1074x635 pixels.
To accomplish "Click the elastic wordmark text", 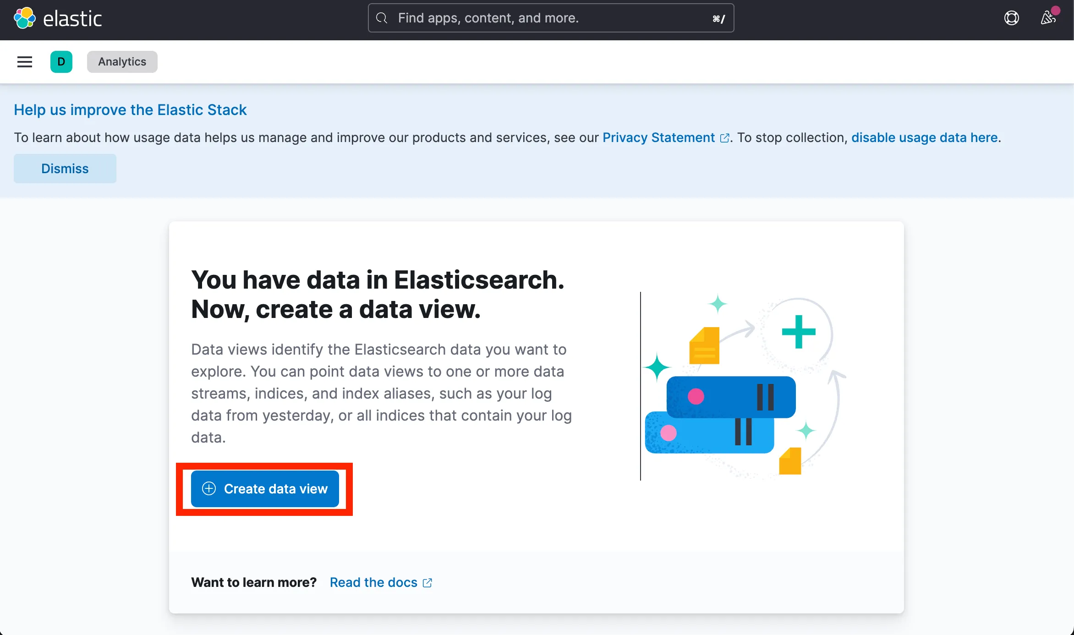I will pyautogui.click(x=72, y=19).
